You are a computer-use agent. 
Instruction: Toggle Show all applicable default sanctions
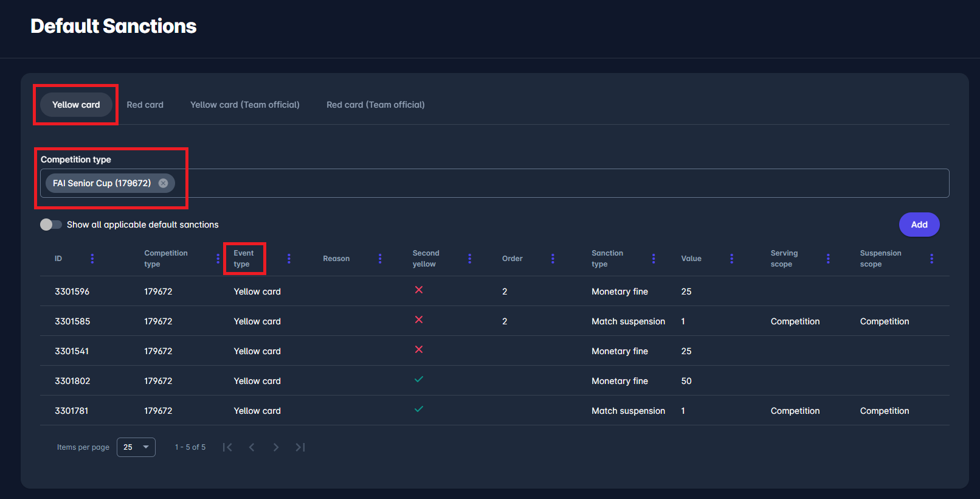click(51, 225)
